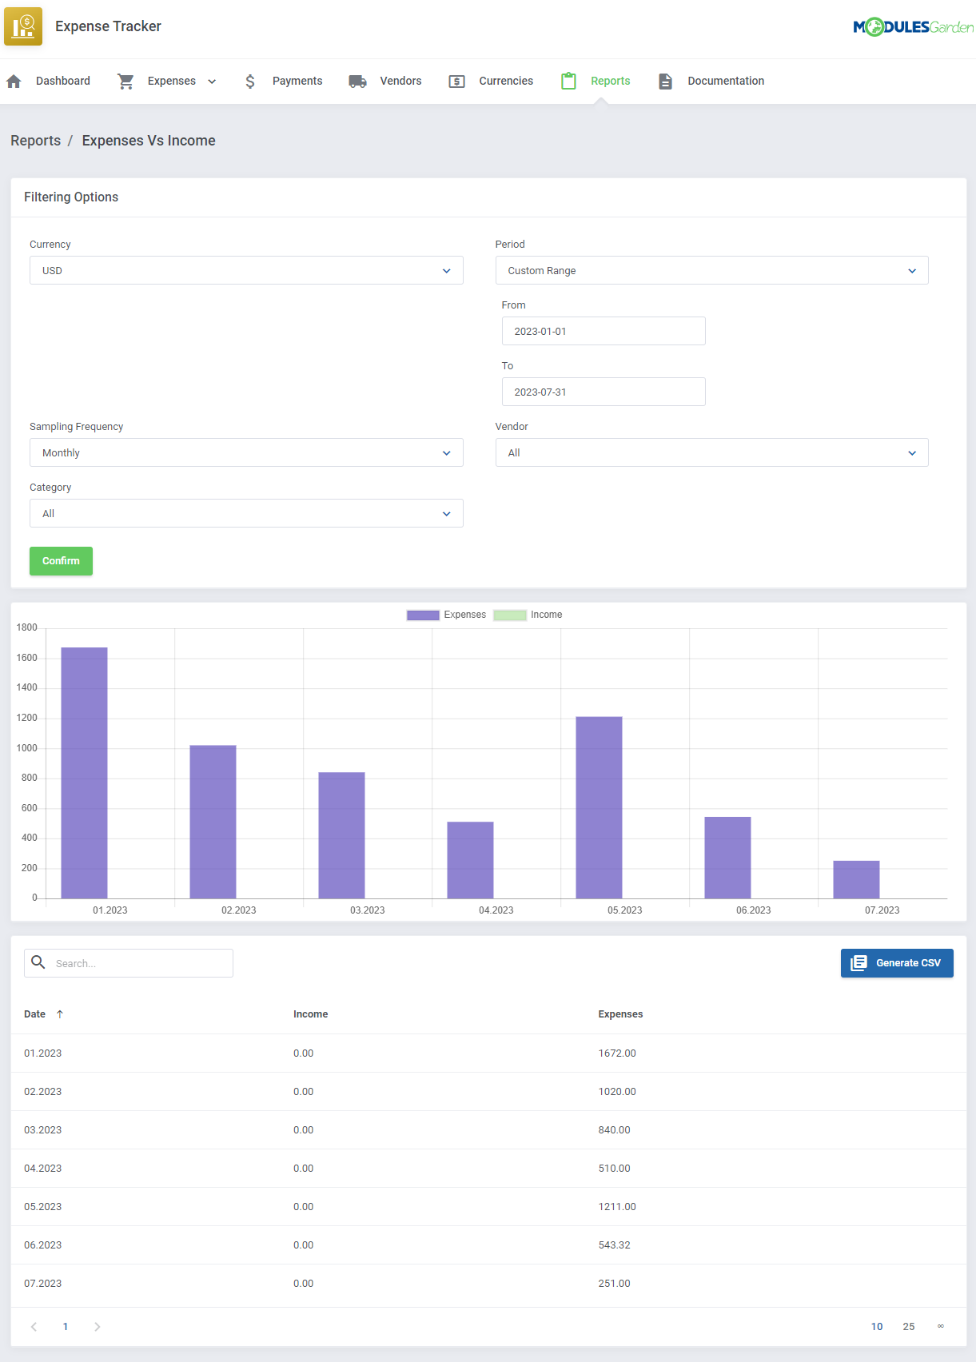Screen dimensions: 976x1362
Task: Click the 01.2023 expenses bar
Action: pos(85,773)
